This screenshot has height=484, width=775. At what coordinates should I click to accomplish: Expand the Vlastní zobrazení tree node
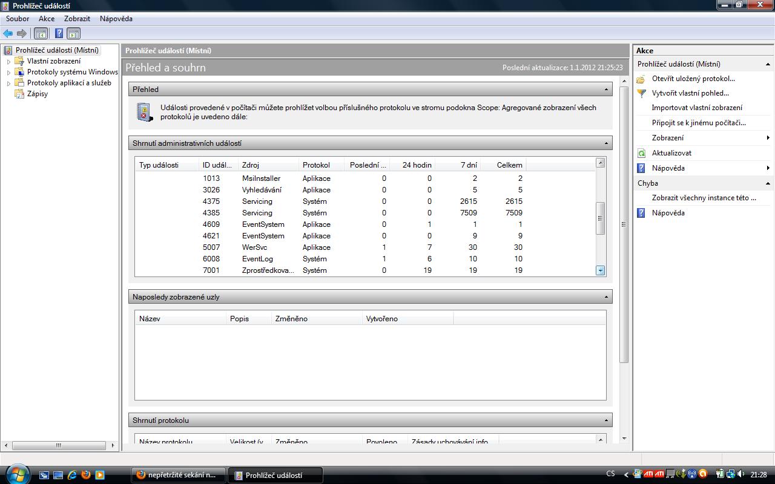coord(8,61)
